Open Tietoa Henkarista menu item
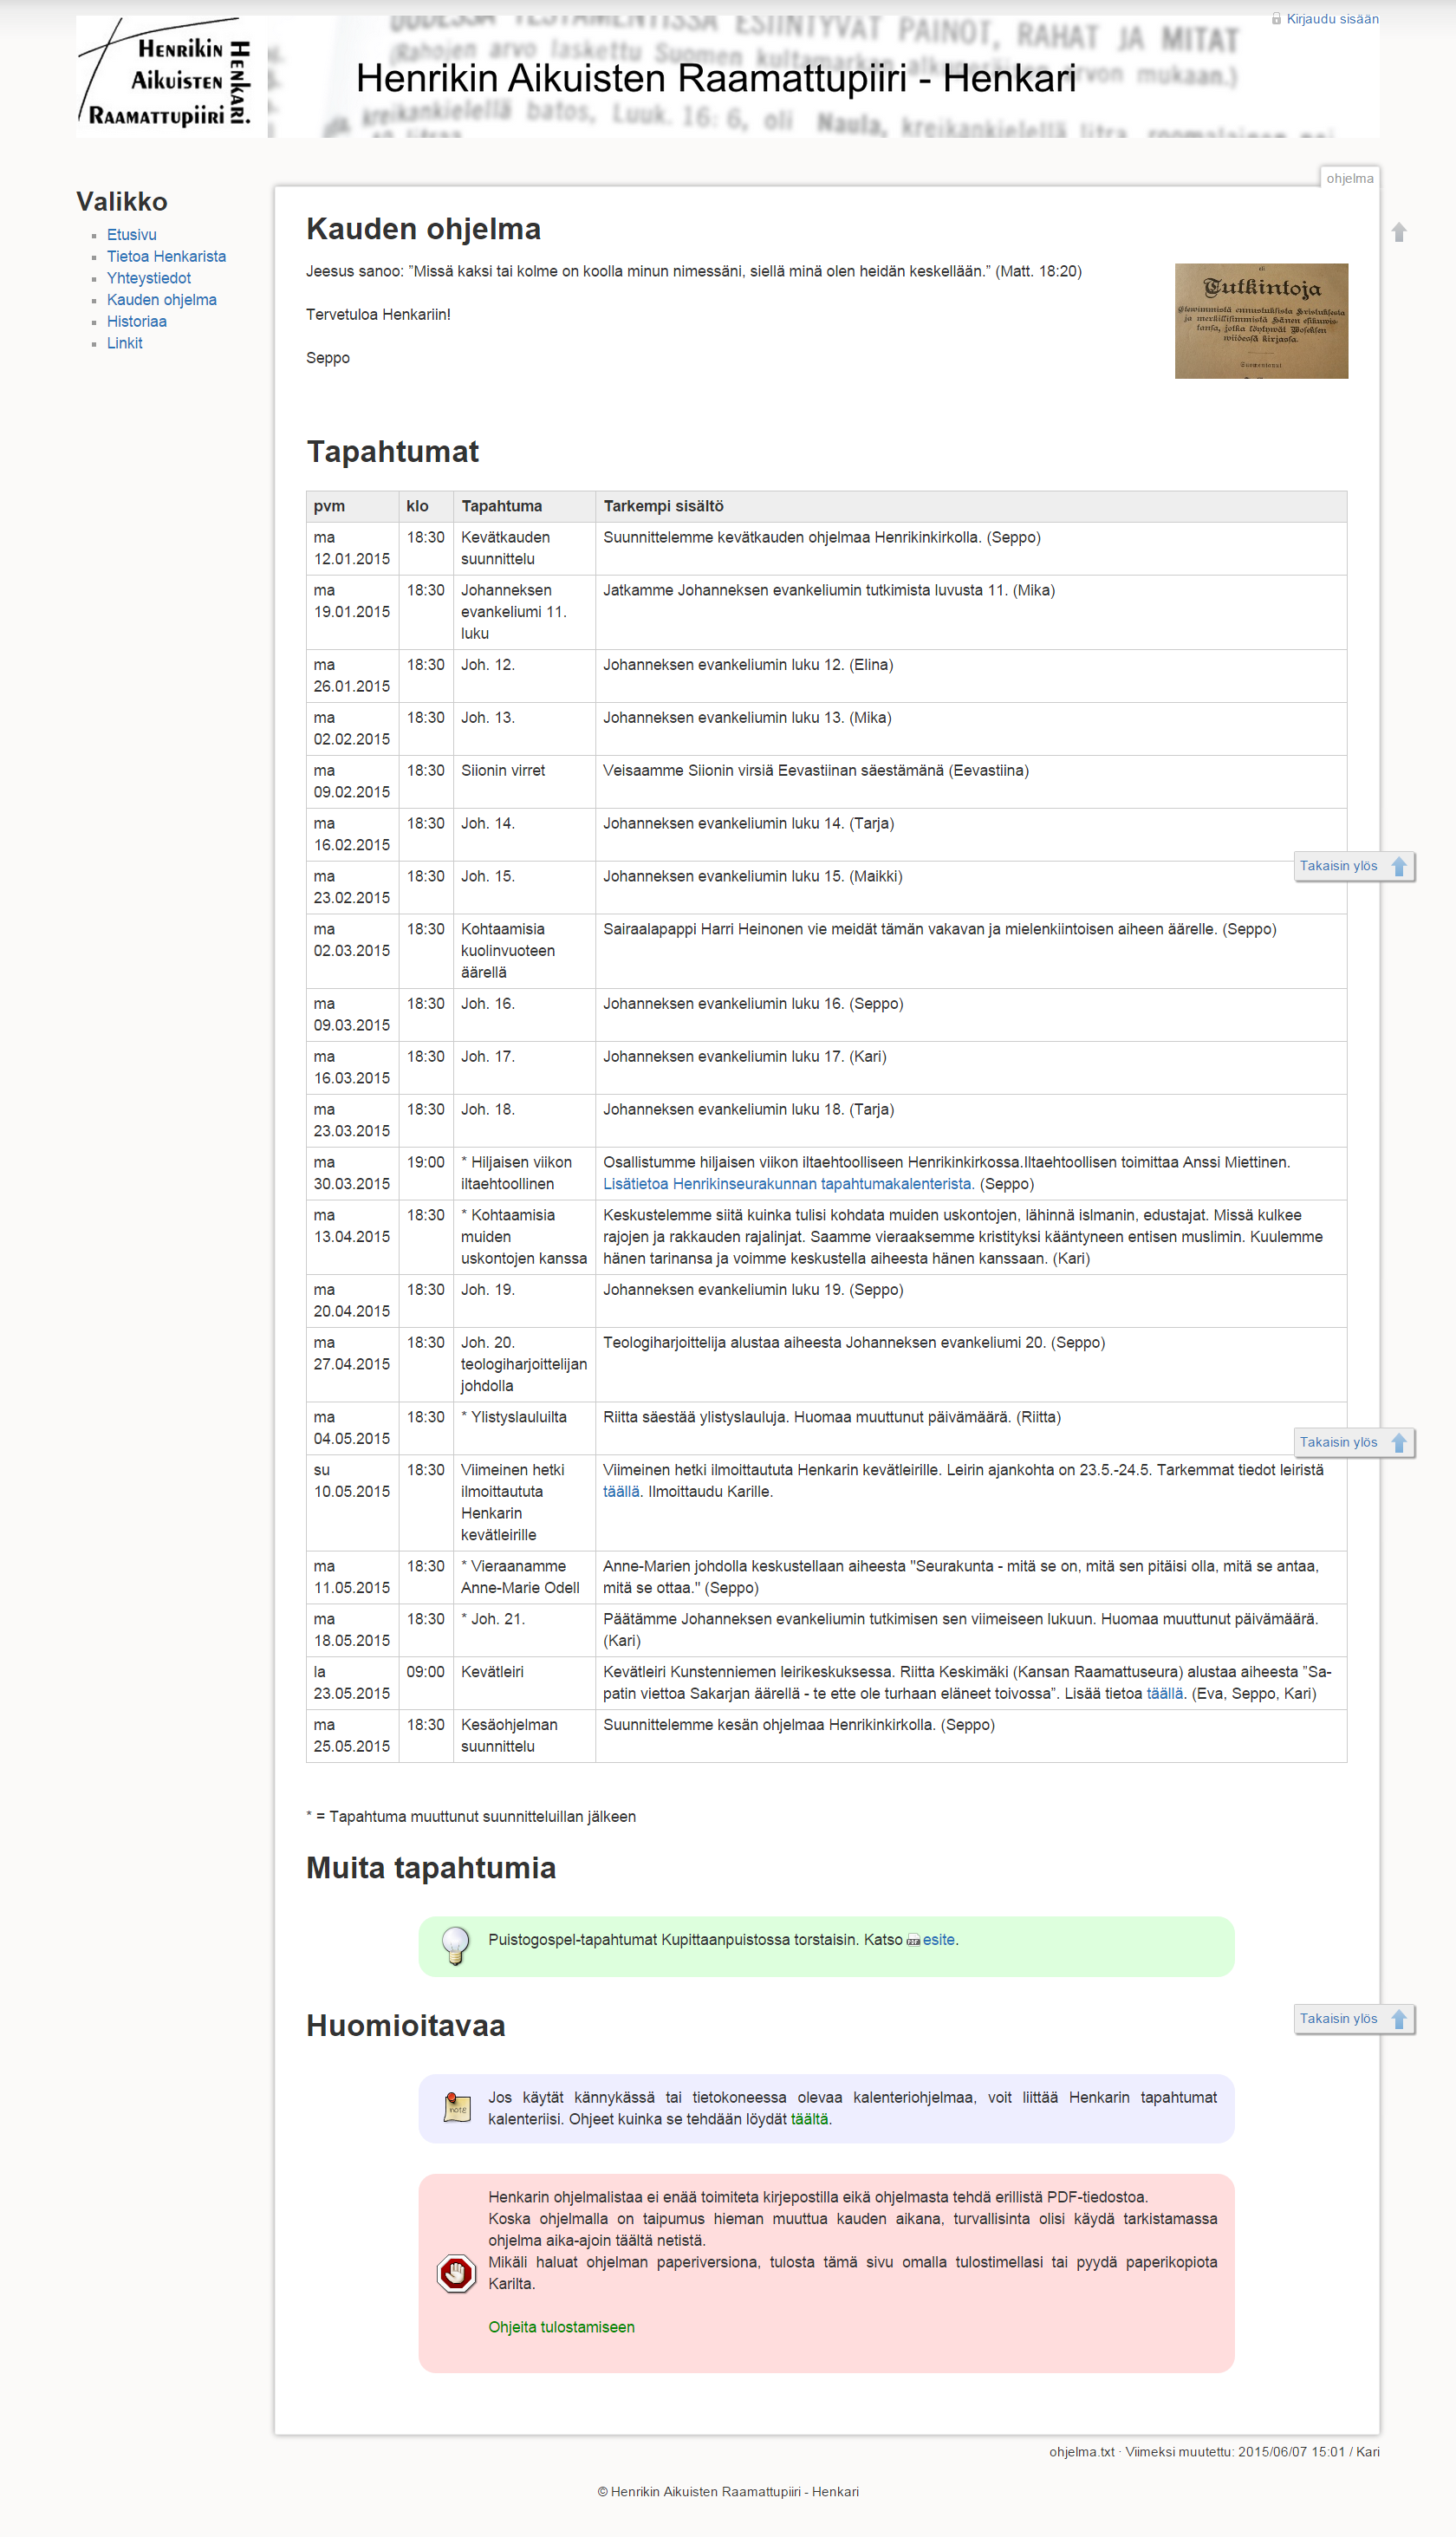 click(166, 257)
